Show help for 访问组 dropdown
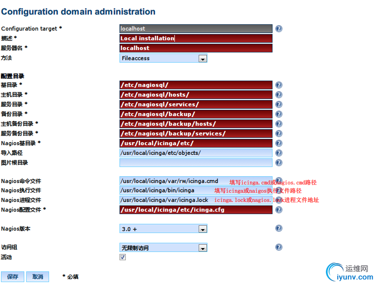Viewport: 376px width, 285px height. click(279, 247)
